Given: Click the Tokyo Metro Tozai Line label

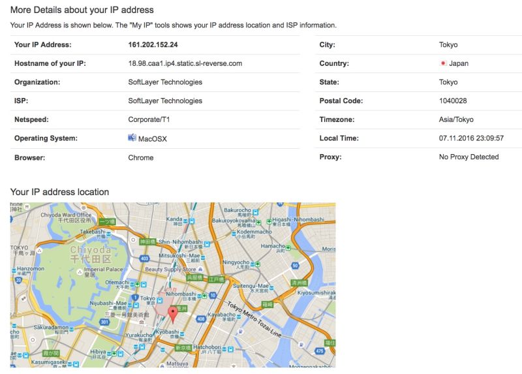Looking at the screenshot, I should coord(255,320).
